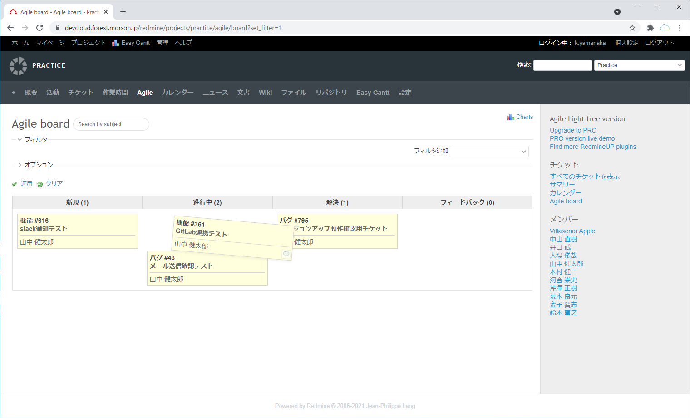Bookmark this page with star icon
The image size is (690, 418).
[632, 28]
